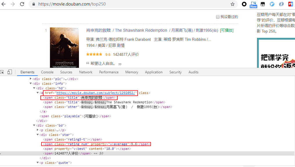The height and width of the screenshot is (167, 295).
Task: Open the Security tab
Action: [176, 72]
